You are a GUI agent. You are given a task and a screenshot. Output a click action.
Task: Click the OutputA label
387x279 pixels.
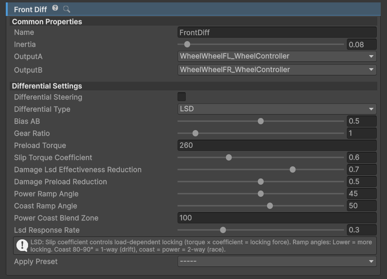tap(29, 57)
